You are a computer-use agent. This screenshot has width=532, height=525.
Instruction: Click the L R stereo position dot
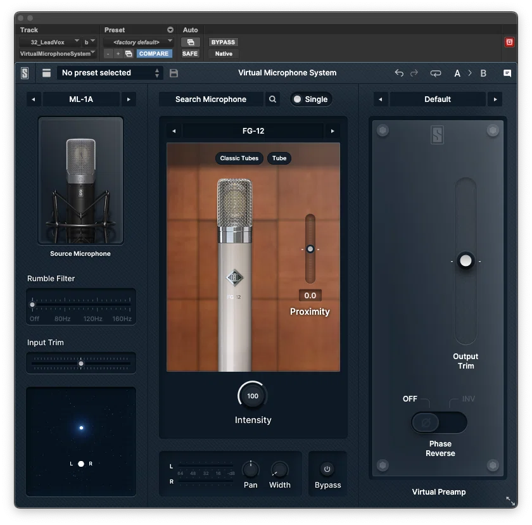click(81, 464)
